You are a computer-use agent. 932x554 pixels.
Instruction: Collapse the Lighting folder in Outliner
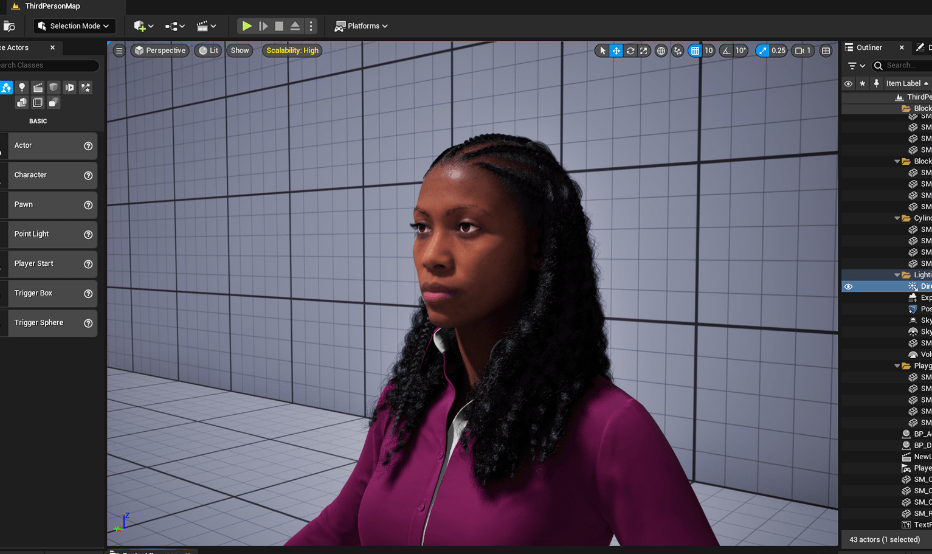click(898, 274)
